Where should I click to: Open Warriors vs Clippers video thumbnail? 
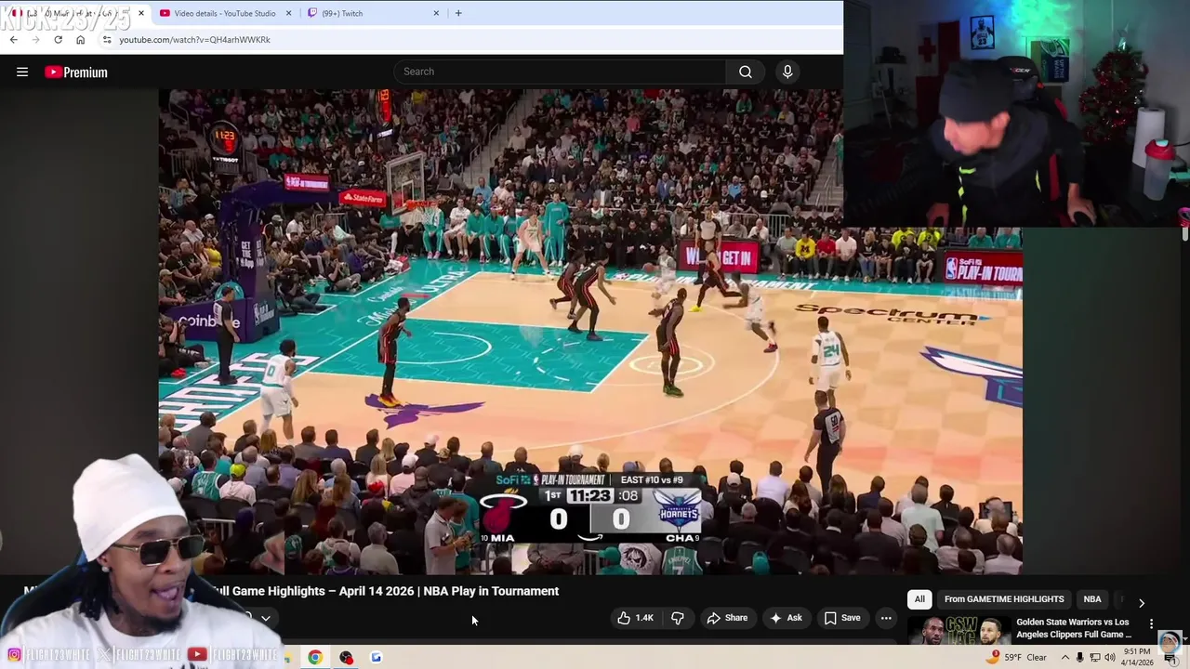coord(958,630)
